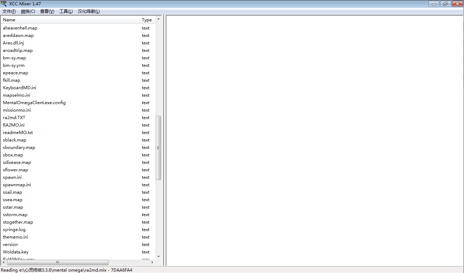The width and height of the screenshot is (464, 273).
Task: Click the horizontal scroll-right arrow
Action: point(153,262)
